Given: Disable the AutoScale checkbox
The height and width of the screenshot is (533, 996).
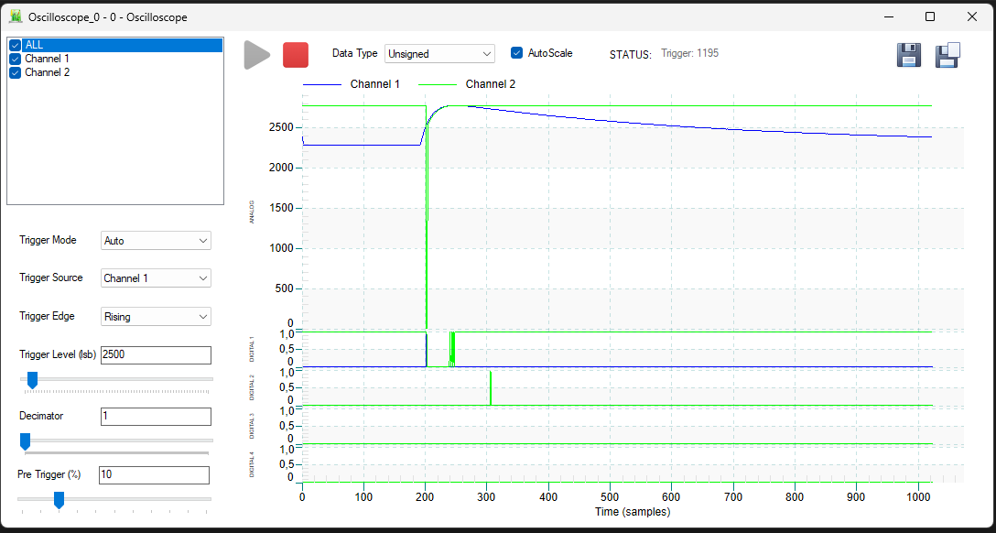Looking at the screenshot, I should [x=516, y=53].
